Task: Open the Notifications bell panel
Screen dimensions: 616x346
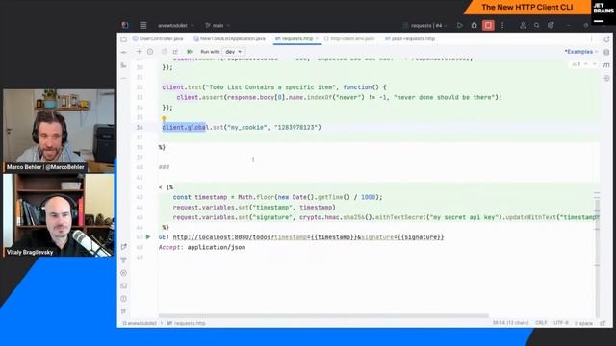Action: pyautogui.click(x=607, y=39)
